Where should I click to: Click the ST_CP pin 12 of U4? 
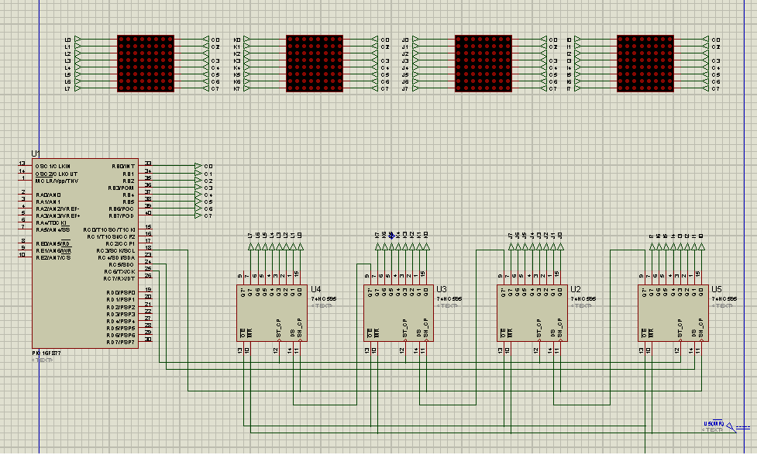tap(279, 348)
